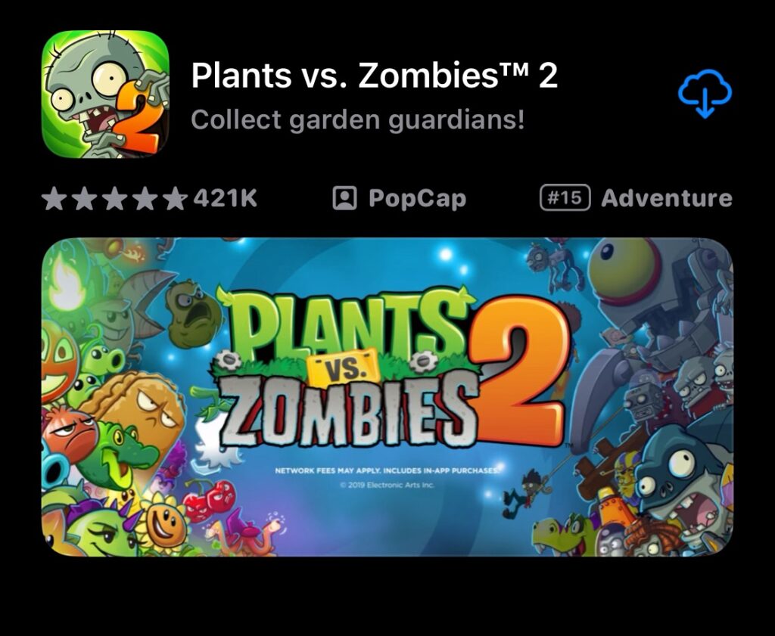The image size is (775, 636).
Task: View the five-star rating row
Action: (115, 198)
